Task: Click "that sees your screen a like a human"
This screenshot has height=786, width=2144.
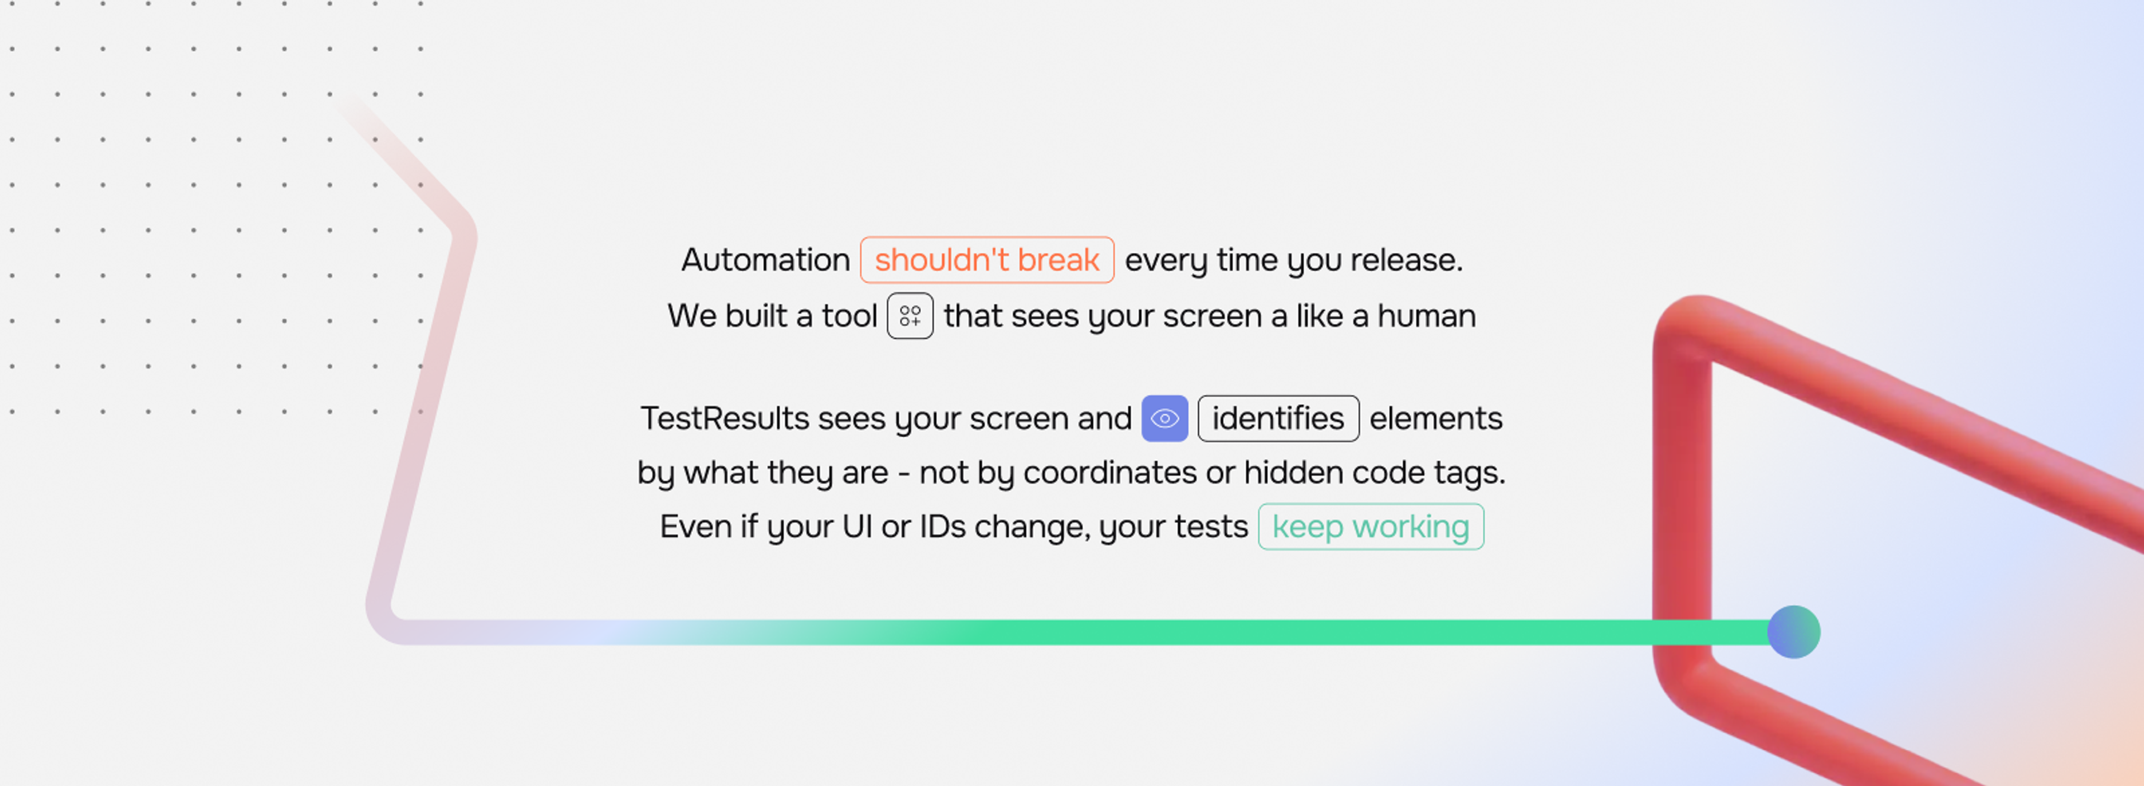Action: 1209,317
